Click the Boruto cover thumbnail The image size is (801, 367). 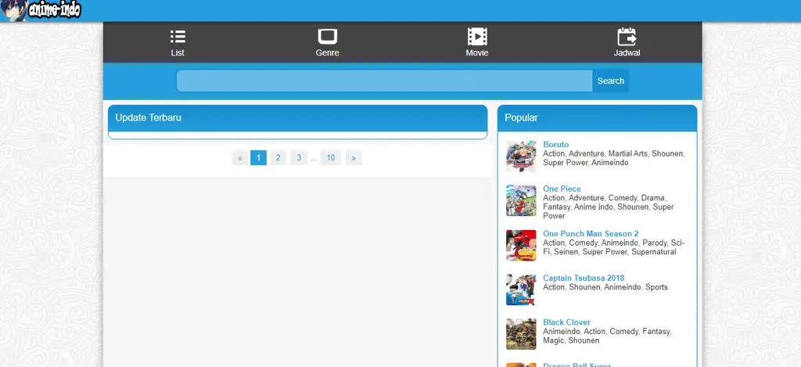(x=521, y=157)
